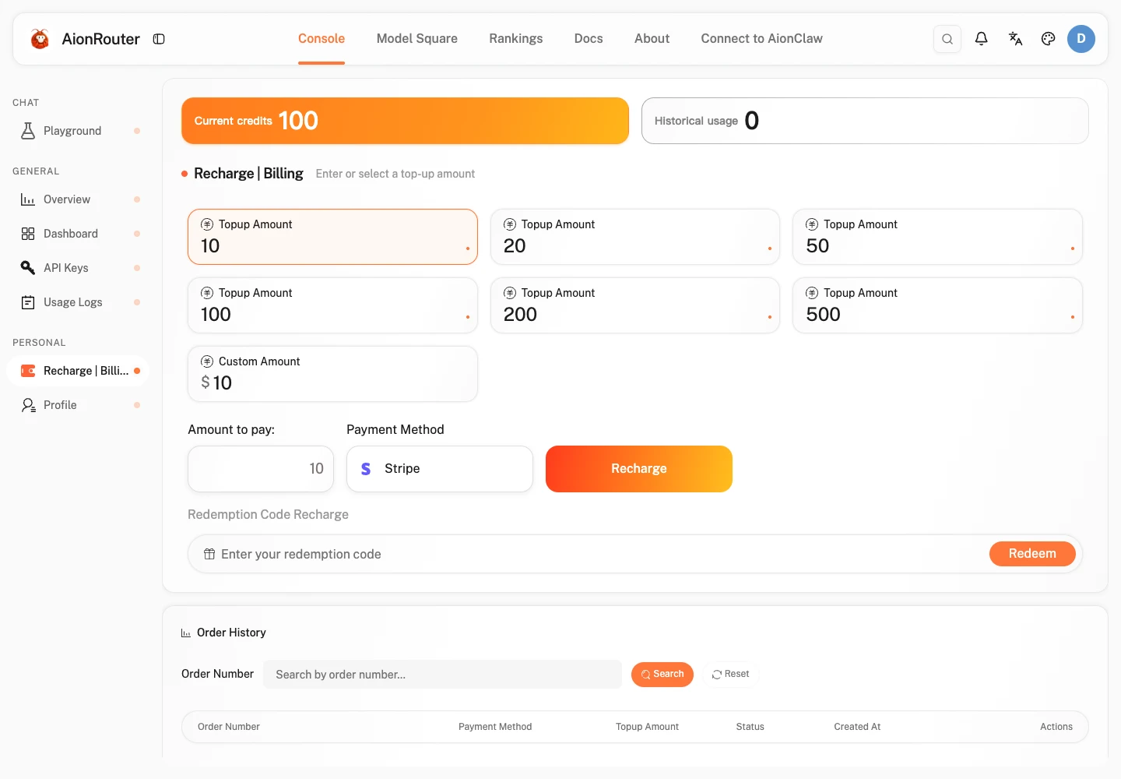Click the Redeem button

pyautogui.click(x=1032, y=554)
